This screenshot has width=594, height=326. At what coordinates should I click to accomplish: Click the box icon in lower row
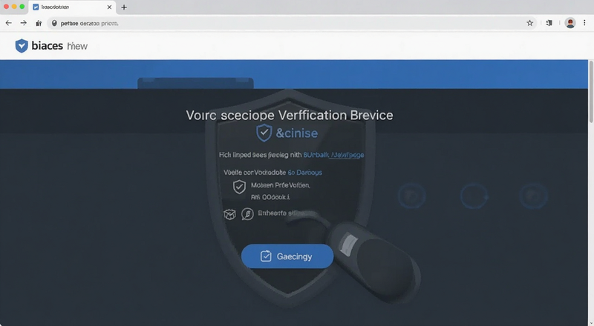pos(229,214)
